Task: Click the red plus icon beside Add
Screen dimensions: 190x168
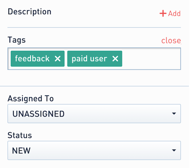Action: pos(163,13)
